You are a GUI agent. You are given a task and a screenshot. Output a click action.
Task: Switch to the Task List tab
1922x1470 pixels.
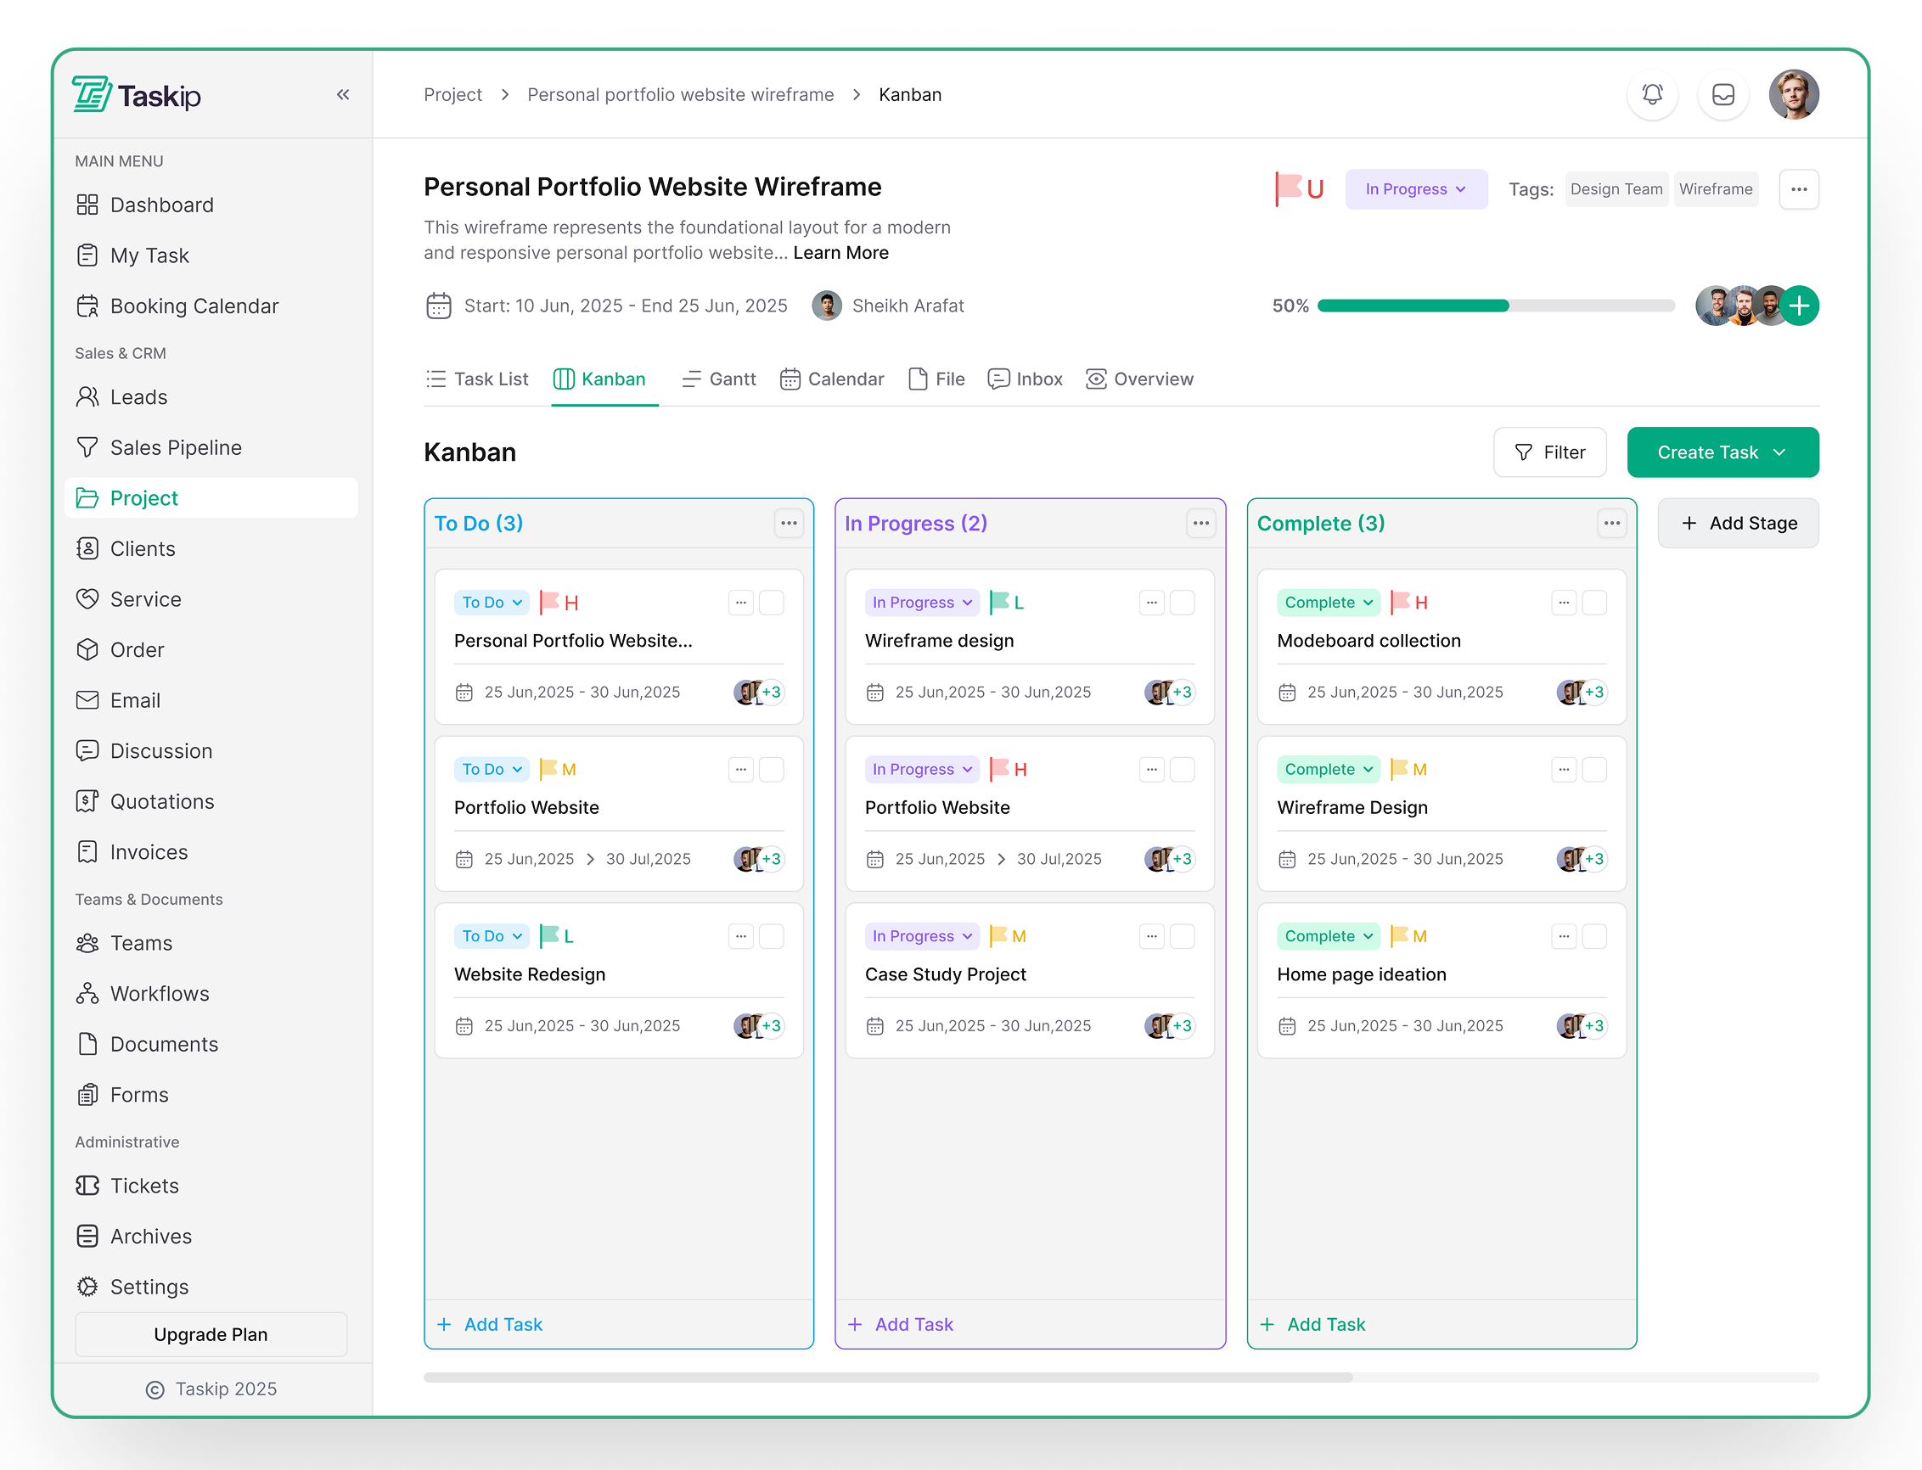477,379
